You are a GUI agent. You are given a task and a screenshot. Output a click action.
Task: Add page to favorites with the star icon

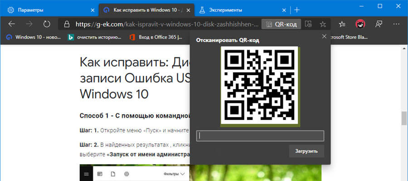pyautogui.click(x=323, y=24)
